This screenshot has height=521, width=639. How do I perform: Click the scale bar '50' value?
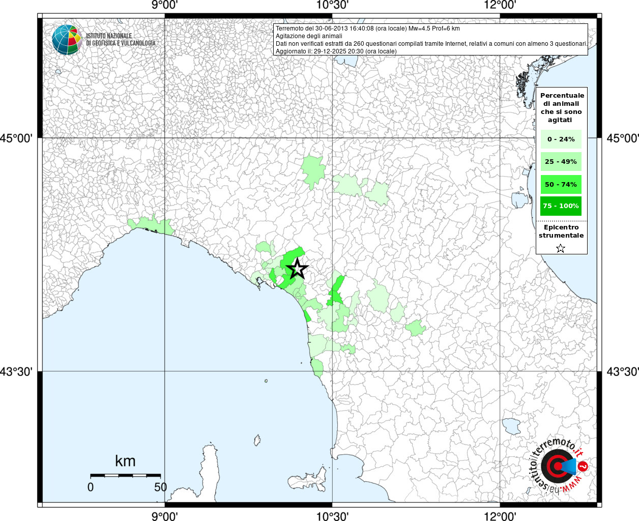click(160, 487)
